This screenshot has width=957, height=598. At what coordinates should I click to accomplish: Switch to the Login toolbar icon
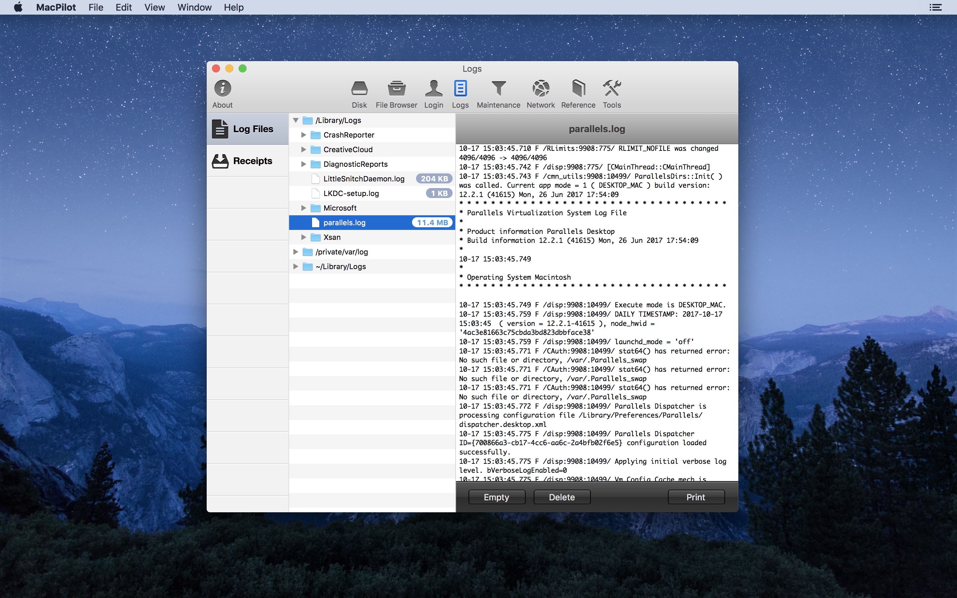(433, 94)
